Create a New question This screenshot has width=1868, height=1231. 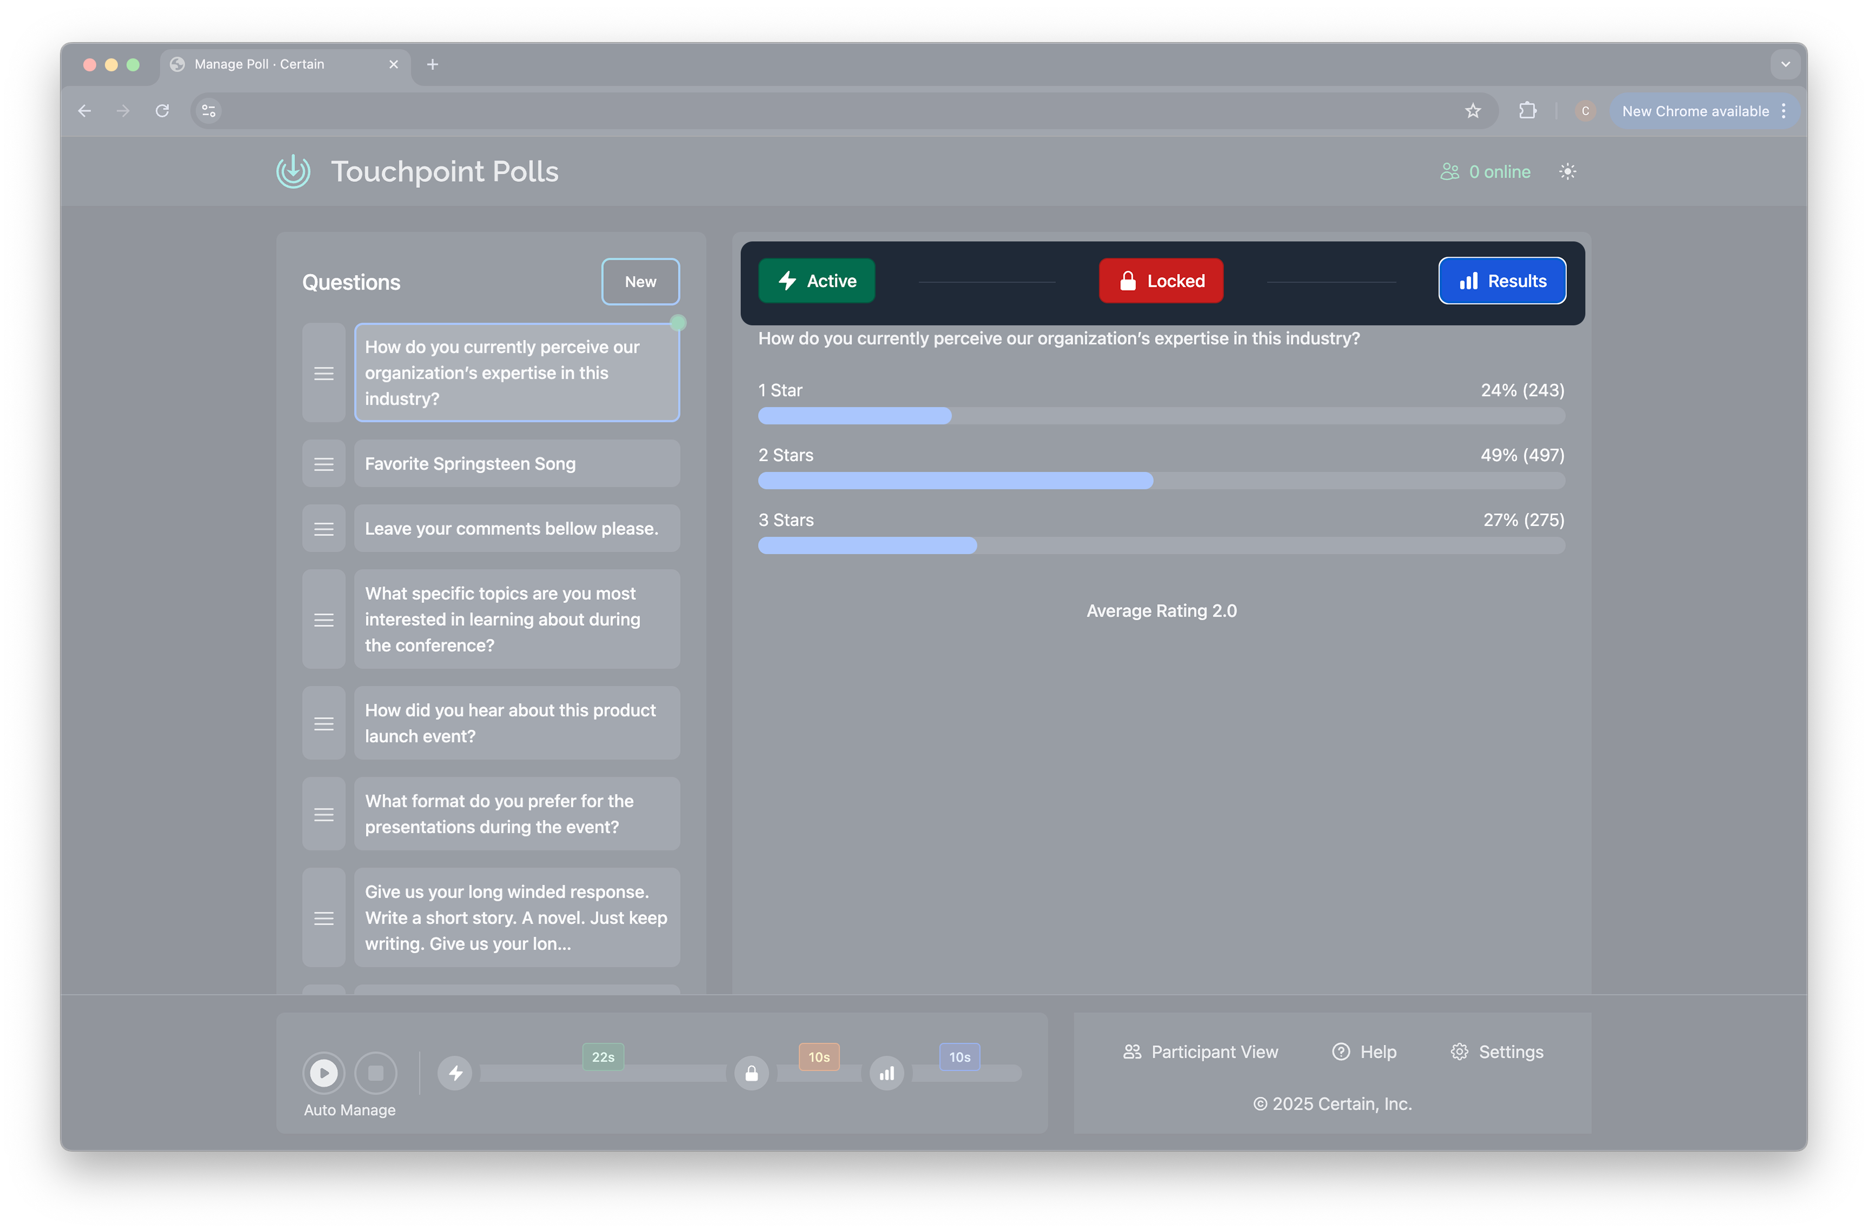tap(640, 281)
